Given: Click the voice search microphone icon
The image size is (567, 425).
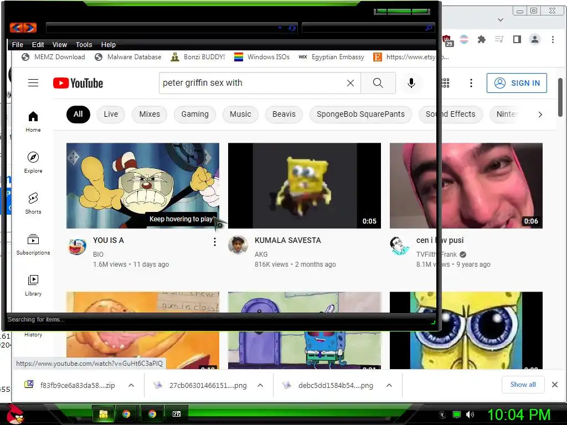Looking at the screenshot, I should pos(411,83).
